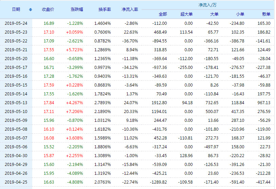276x189 pixels.
Task: Click the 净流入/万 group header
Action: 207,5
